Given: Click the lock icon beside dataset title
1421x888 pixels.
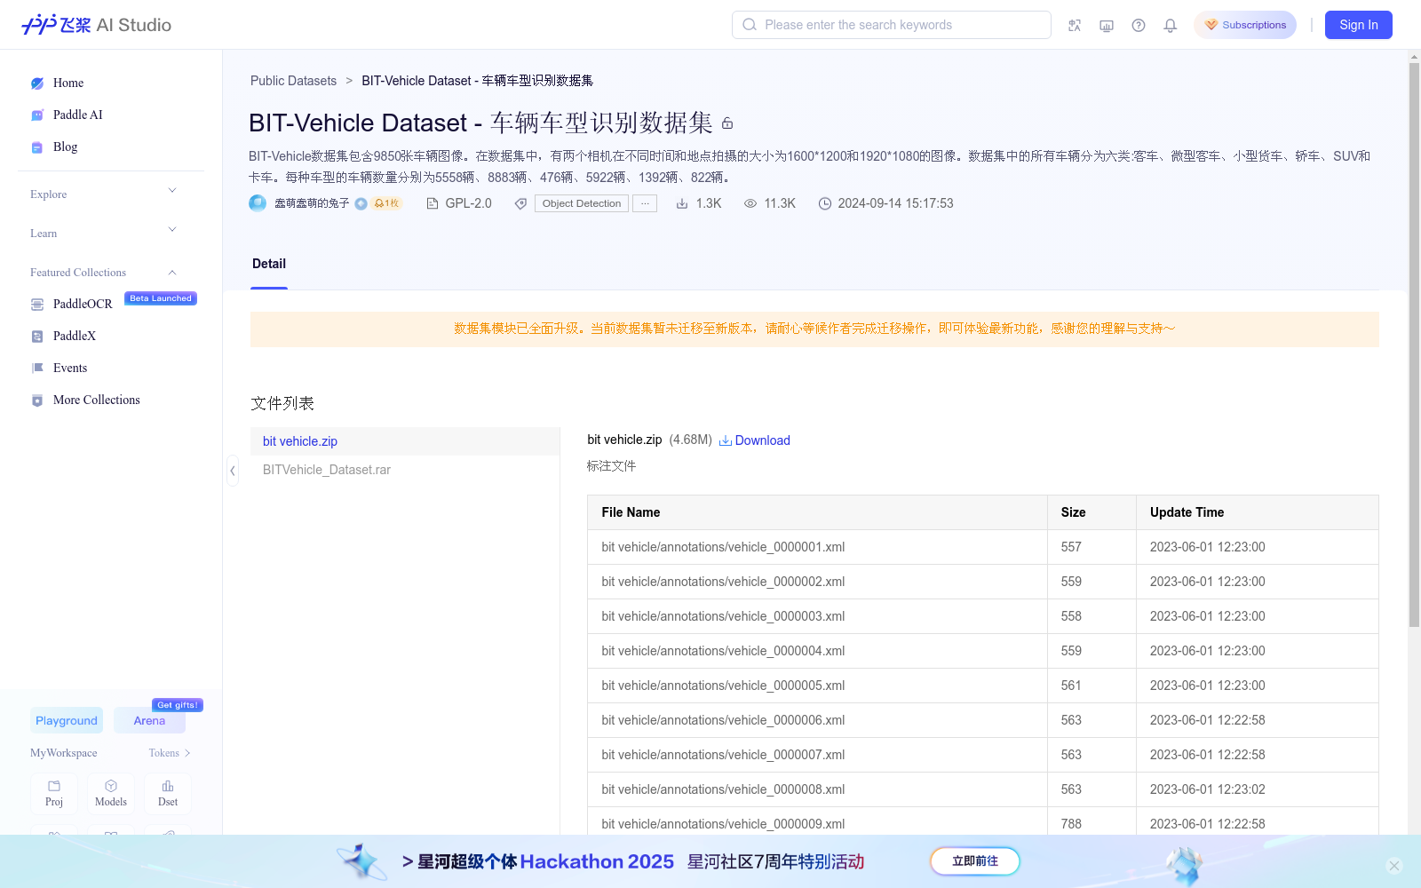Looking at the screenshot, I should click(x=727, y=123).
